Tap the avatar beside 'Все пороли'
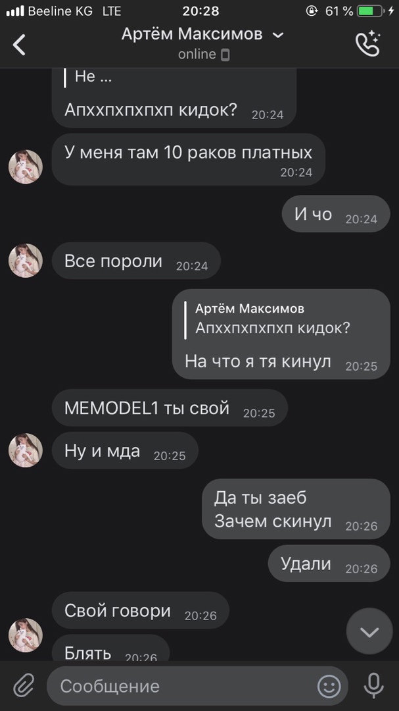The image size is (399, 711). 26,261
